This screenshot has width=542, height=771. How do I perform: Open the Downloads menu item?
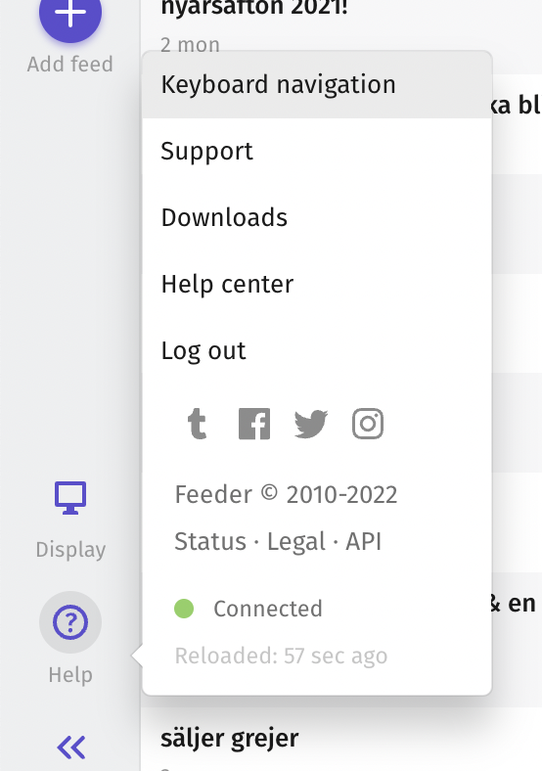tap(317, 217)
